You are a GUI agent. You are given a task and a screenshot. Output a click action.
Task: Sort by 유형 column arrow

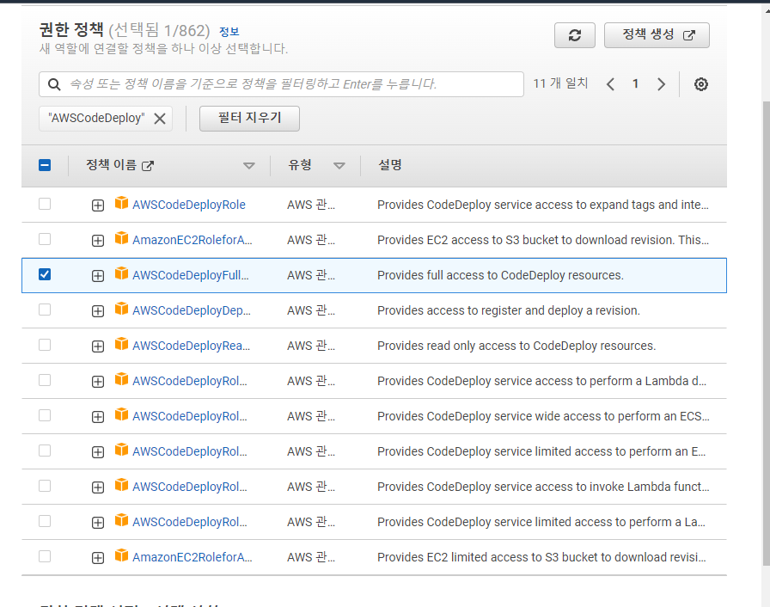(339, 166)
